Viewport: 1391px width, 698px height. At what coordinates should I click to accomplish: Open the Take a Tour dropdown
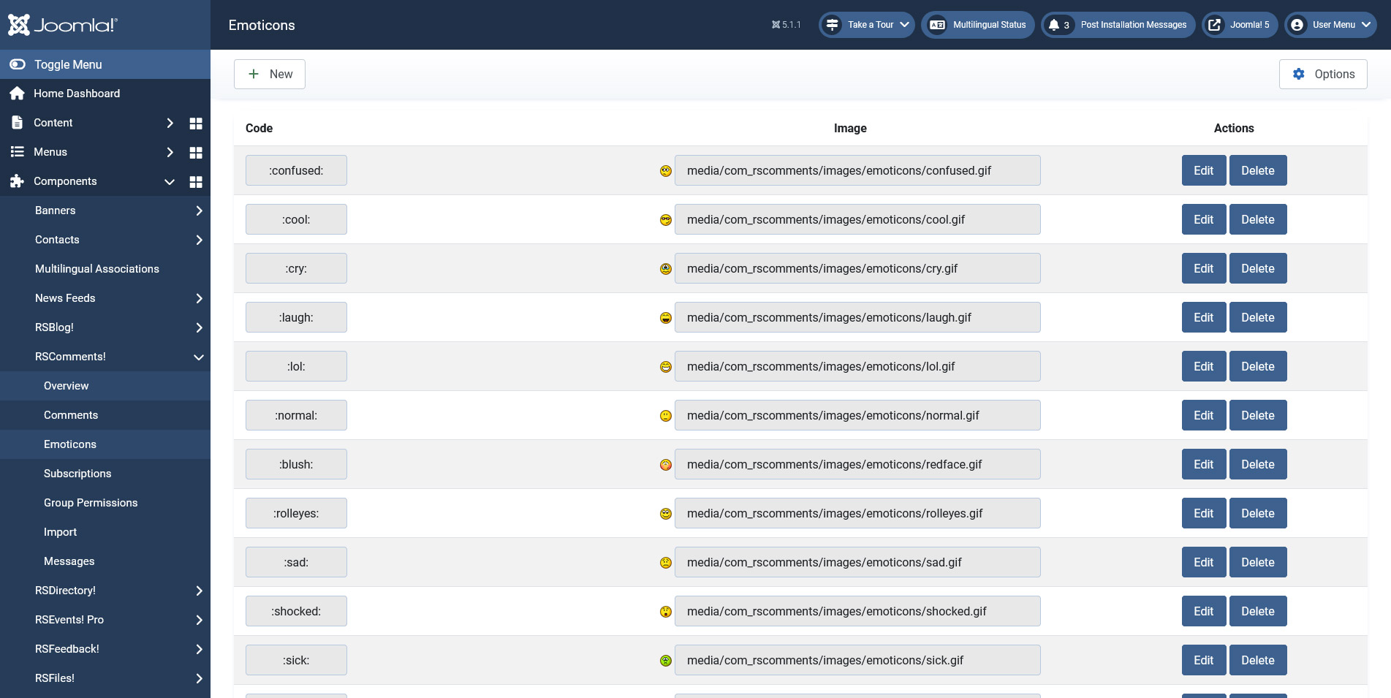(x=866, y=25)
